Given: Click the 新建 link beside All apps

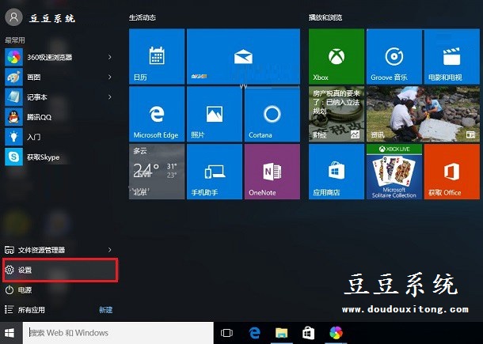Looking at the screenshot, I should 106,310.
